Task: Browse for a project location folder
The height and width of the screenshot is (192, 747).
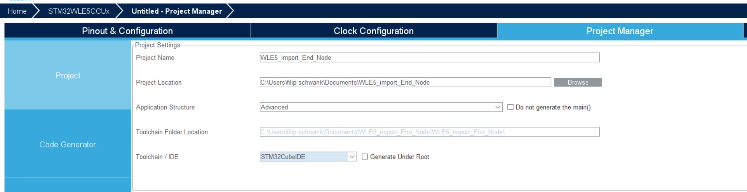Action: [578, 82]
